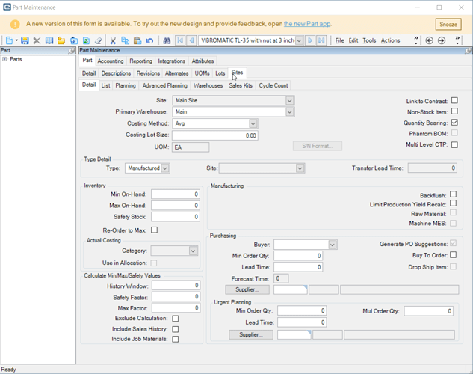Click the menu toolbar overflow chevron after Actions
The height and width of the screenshot is (374, 473).
coord(416,40)
